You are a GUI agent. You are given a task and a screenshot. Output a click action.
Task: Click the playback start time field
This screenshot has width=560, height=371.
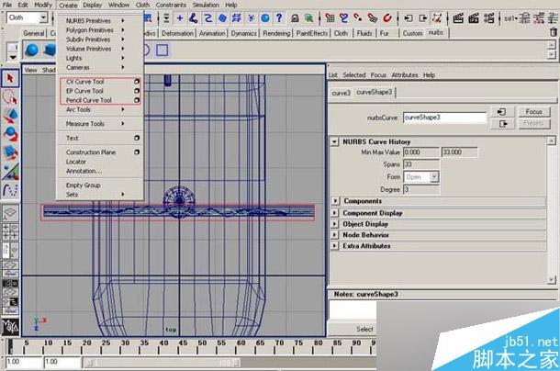[62, 362]
